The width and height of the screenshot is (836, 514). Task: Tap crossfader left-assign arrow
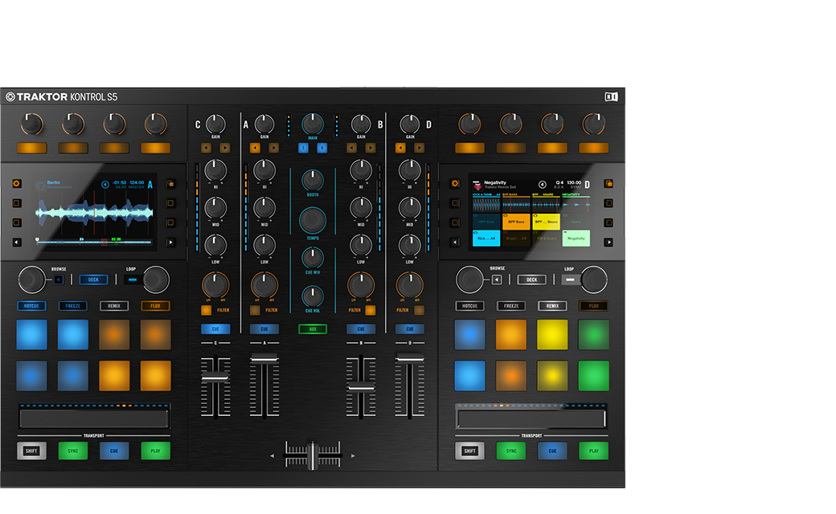pyautogui.click(x=272, y=456)
